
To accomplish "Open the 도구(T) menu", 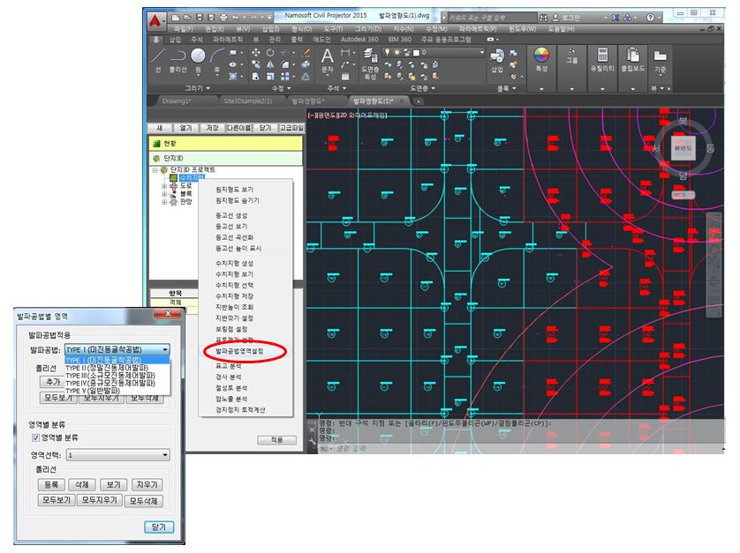I will [x=333, y=29].
